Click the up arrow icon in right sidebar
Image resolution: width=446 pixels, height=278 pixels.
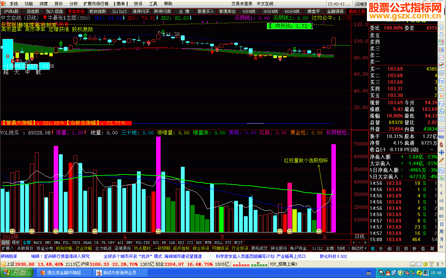tap(441, 27)
